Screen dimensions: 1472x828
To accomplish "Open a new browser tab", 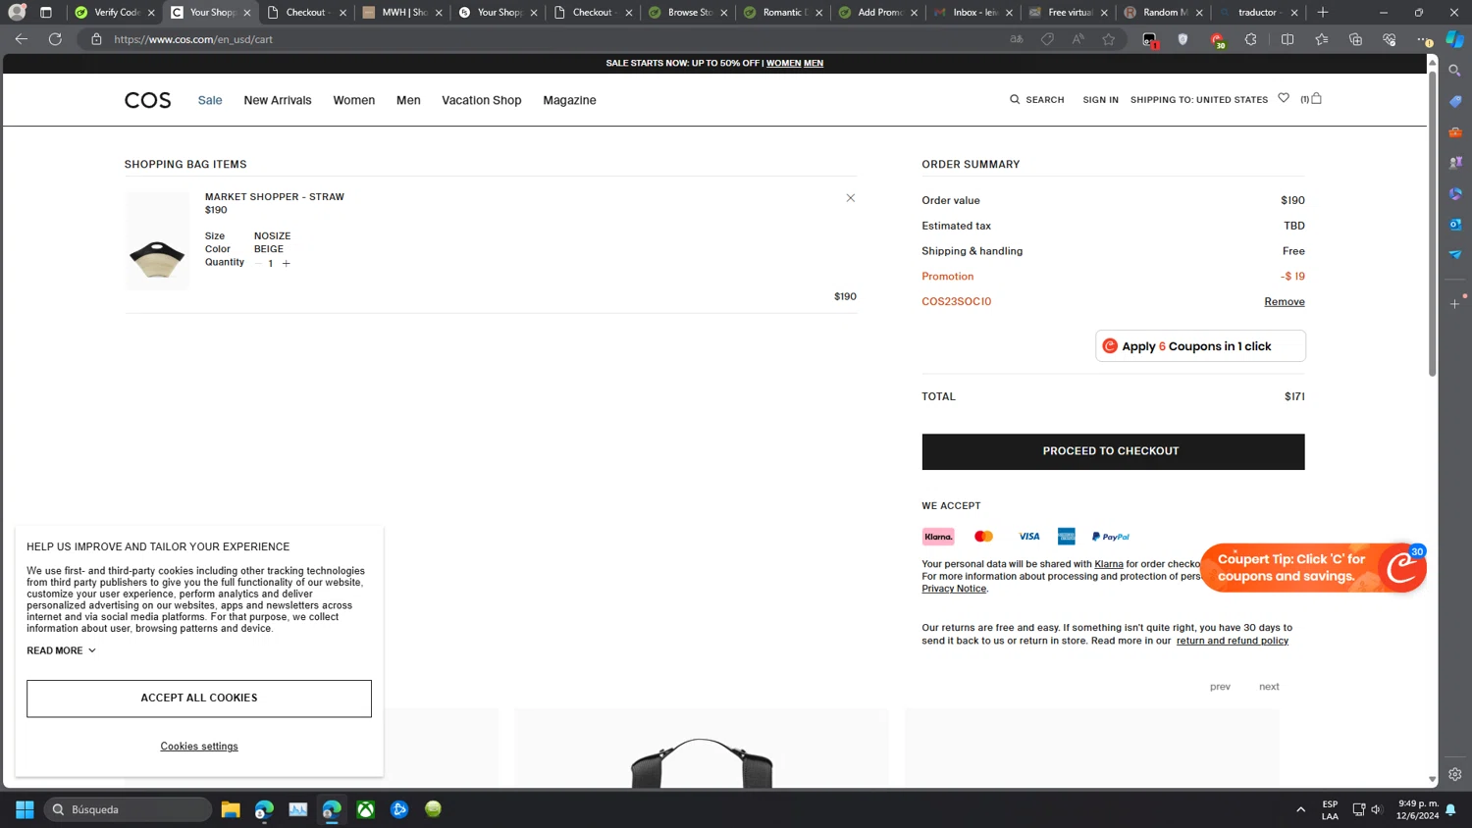I will tap(1322, 13).
